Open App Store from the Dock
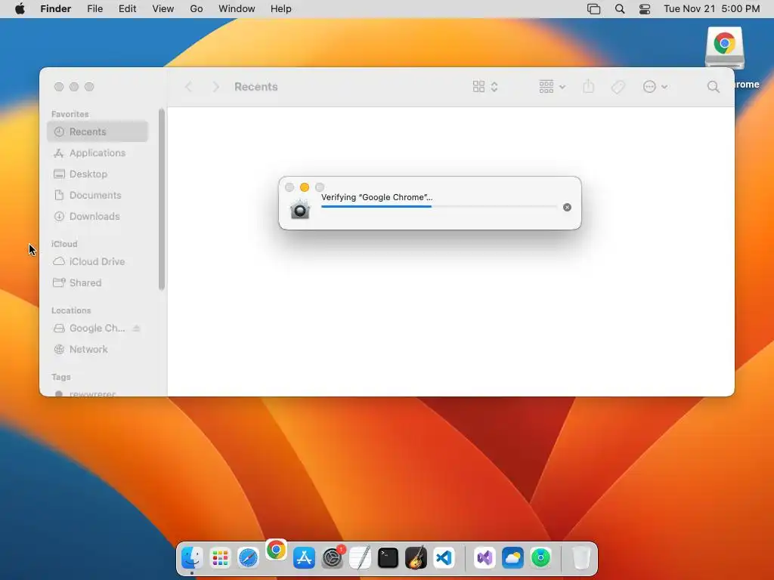 (304, 558)
